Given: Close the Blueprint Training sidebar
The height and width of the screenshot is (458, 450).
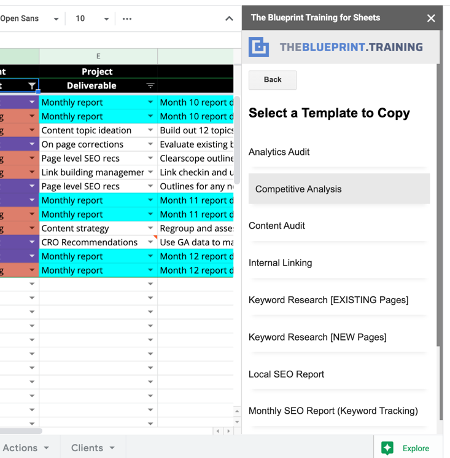Looking at the screenshot, I should pyautogui.click(x=431, y=18).
